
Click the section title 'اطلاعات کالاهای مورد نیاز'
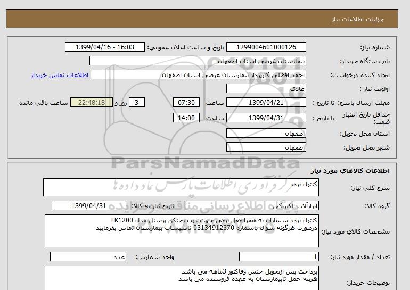pos(350,171)
